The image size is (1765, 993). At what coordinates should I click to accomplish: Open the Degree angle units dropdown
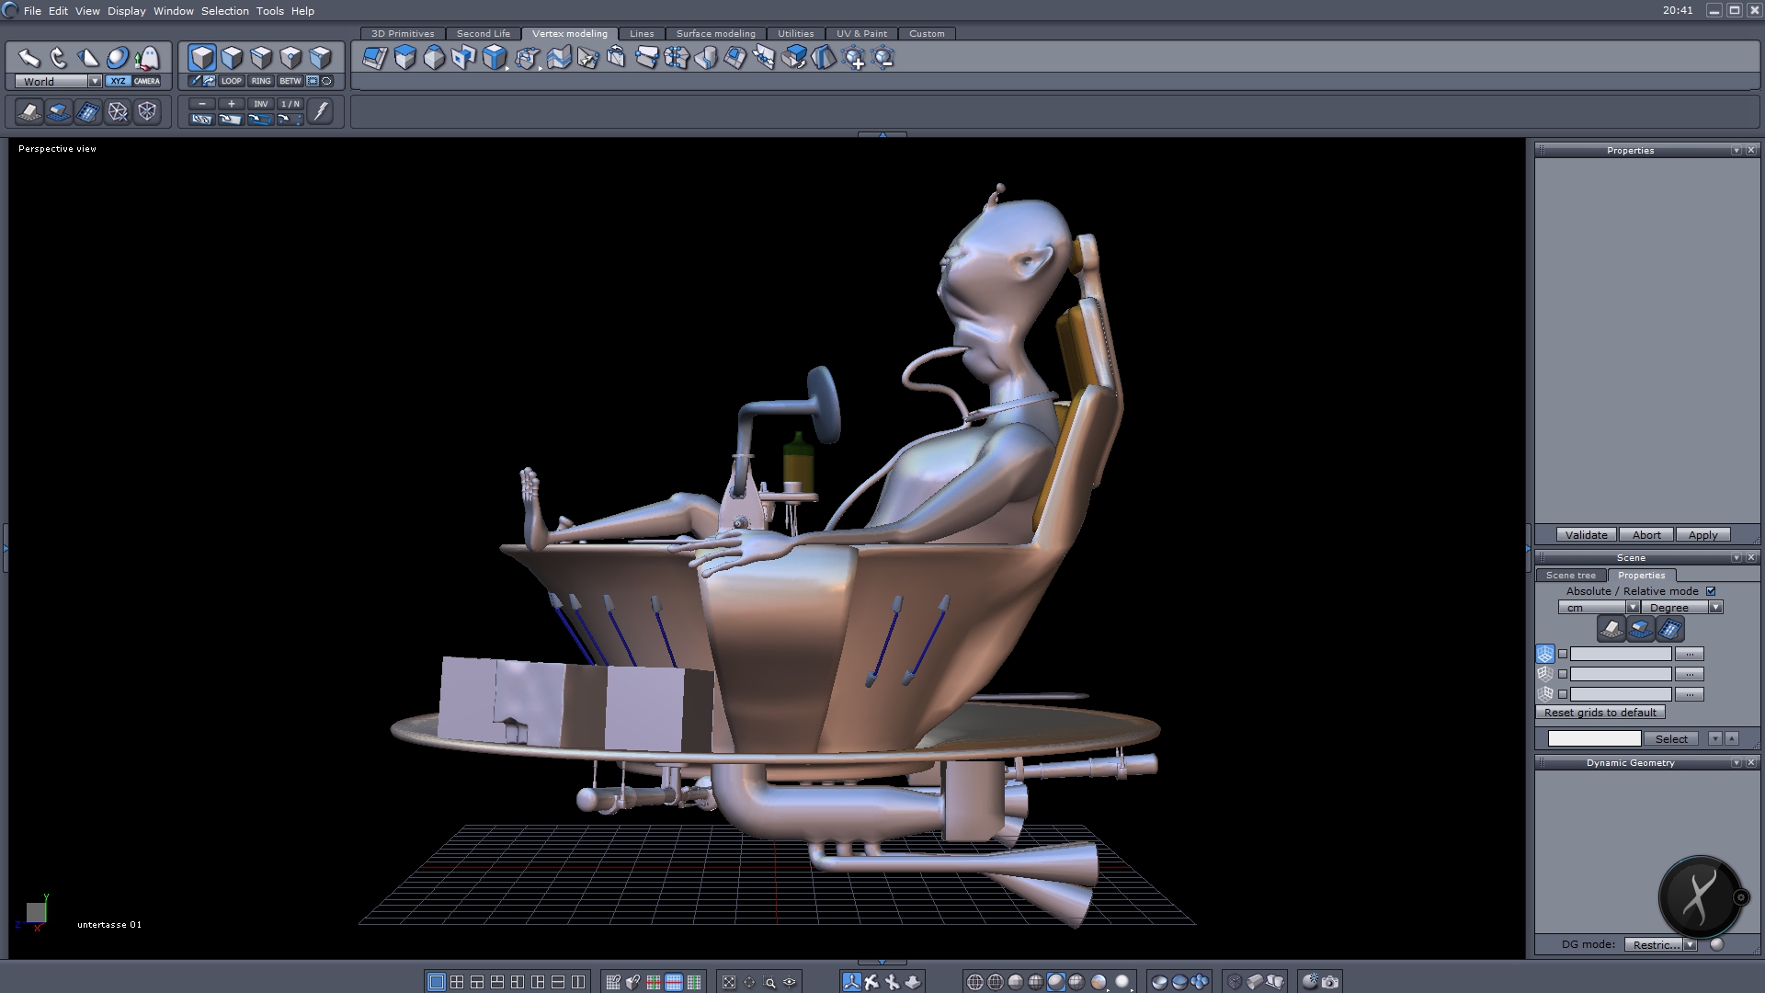[x=1715, y=608]
